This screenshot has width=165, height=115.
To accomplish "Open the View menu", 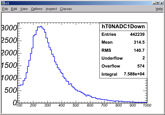I will tap(24, 9).
